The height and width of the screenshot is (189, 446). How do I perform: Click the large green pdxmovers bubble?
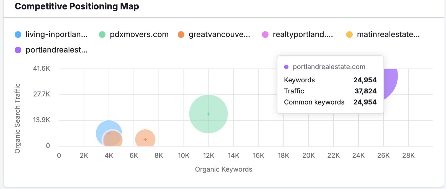[208, 114]
